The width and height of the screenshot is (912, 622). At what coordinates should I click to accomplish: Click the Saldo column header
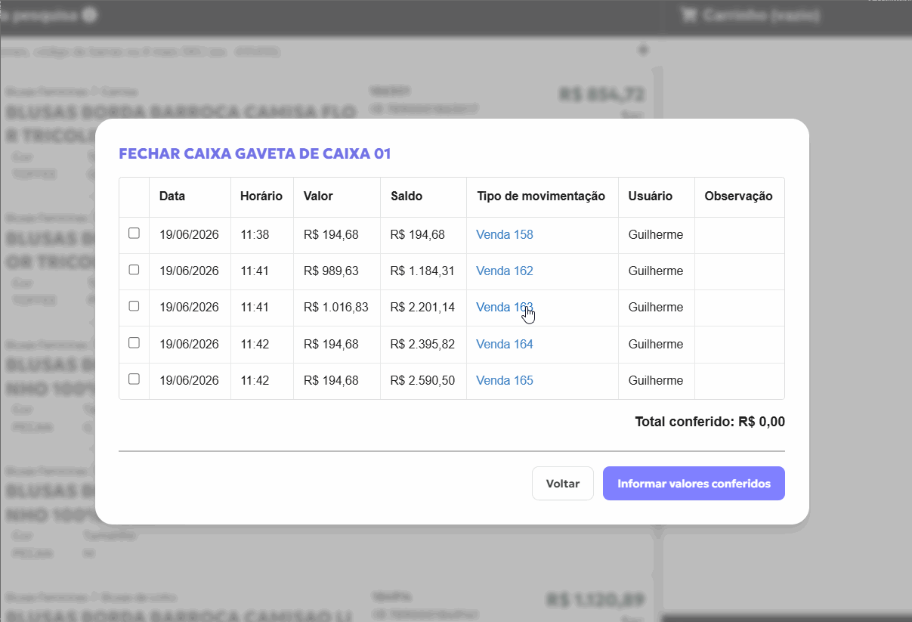(407, 196)
